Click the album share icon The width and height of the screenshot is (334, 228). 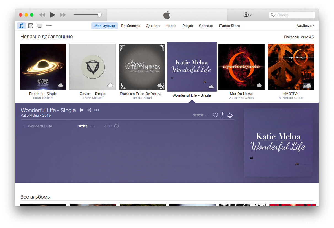[x=222, y=115]
